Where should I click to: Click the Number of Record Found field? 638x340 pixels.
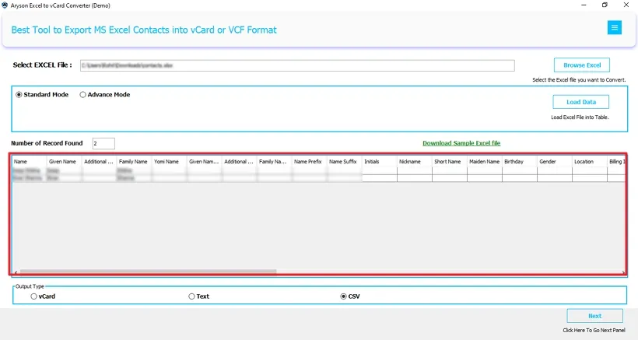coord(103,144)
